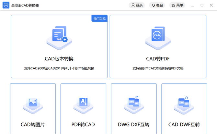
Task: Open the CAD转PDF icon
Action: [x=158, y=38]
